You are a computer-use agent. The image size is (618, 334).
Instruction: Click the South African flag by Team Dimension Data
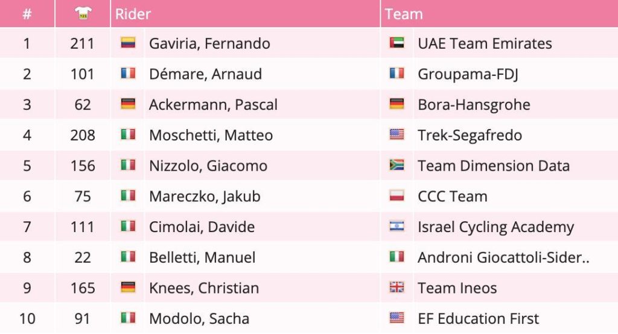coord(397,165)
